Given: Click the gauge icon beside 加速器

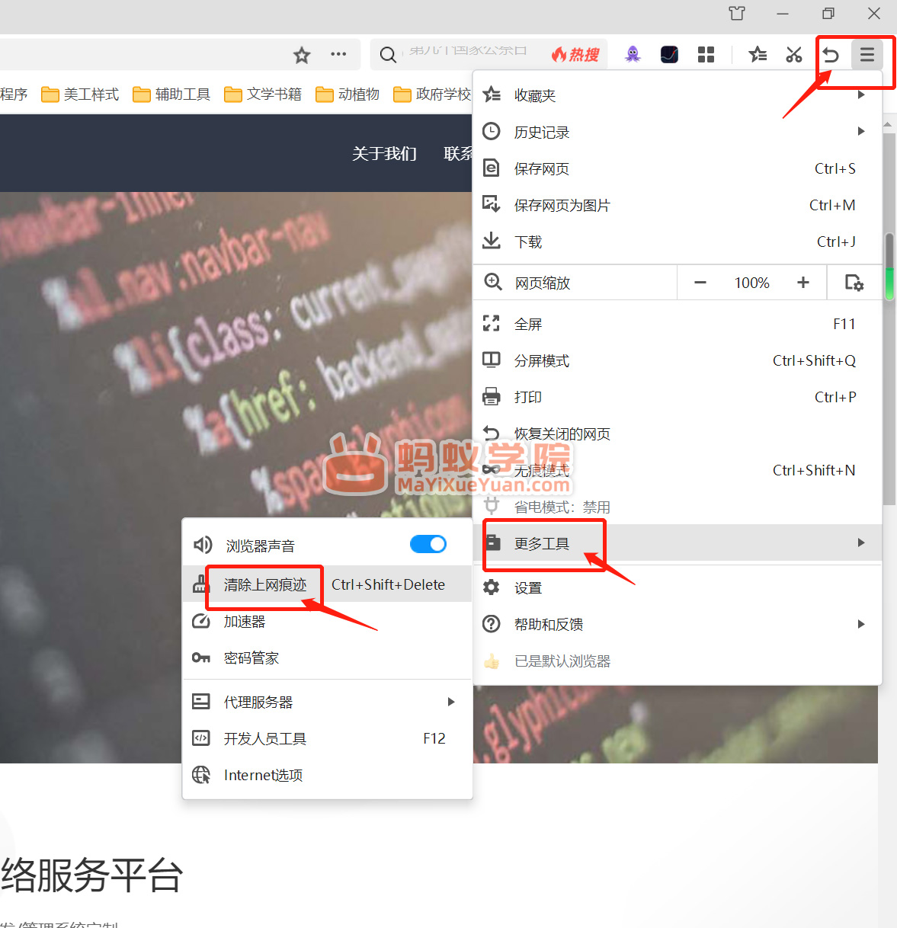Looking at the screenshot, I should pos(201,621).
